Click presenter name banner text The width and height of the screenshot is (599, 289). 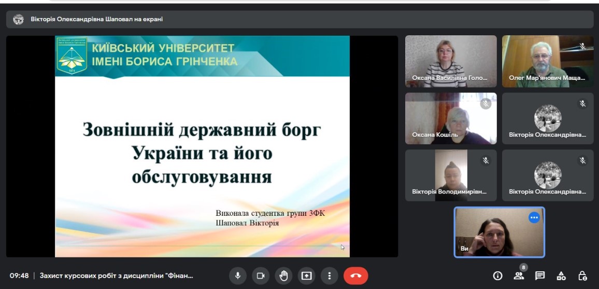point(97,19)
